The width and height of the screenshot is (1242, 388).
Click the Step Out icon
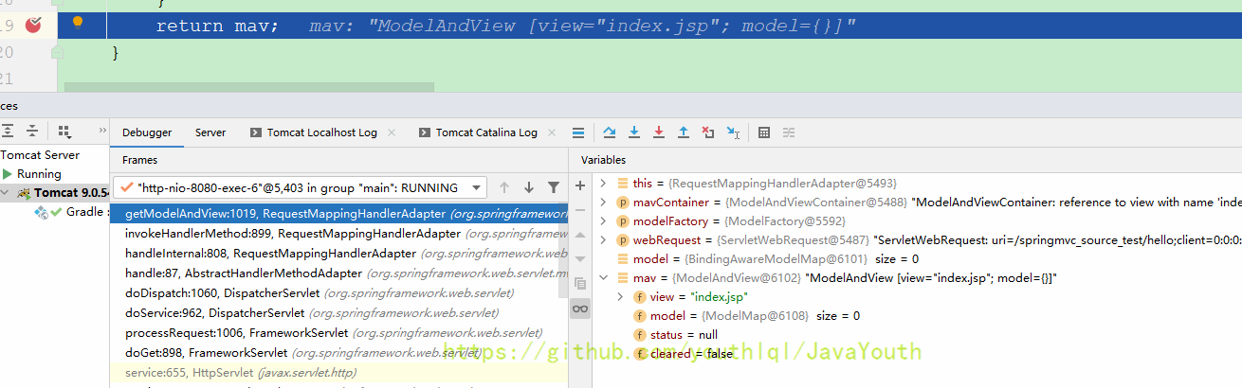click(x=684, y=132)
